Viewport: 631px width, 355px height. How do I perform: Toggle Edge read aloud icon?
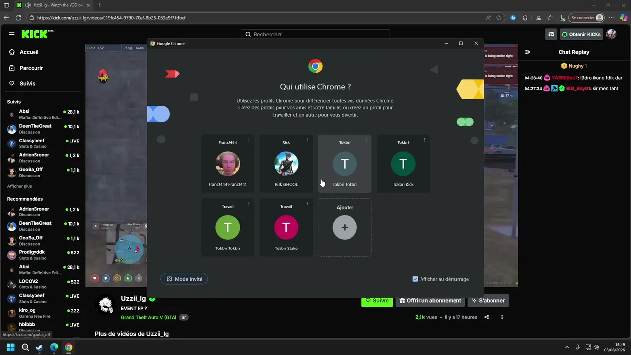coord(489,18)
